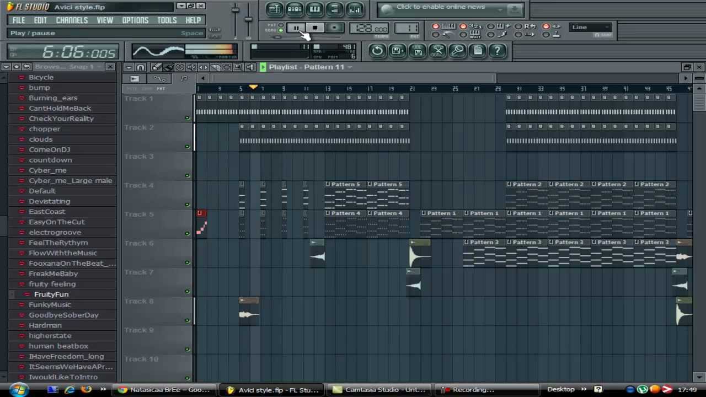Open the TOOLS menu

(167, 20)
